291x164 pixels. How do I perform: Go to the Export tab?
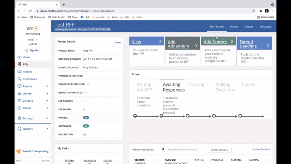(x=249, y=27)
